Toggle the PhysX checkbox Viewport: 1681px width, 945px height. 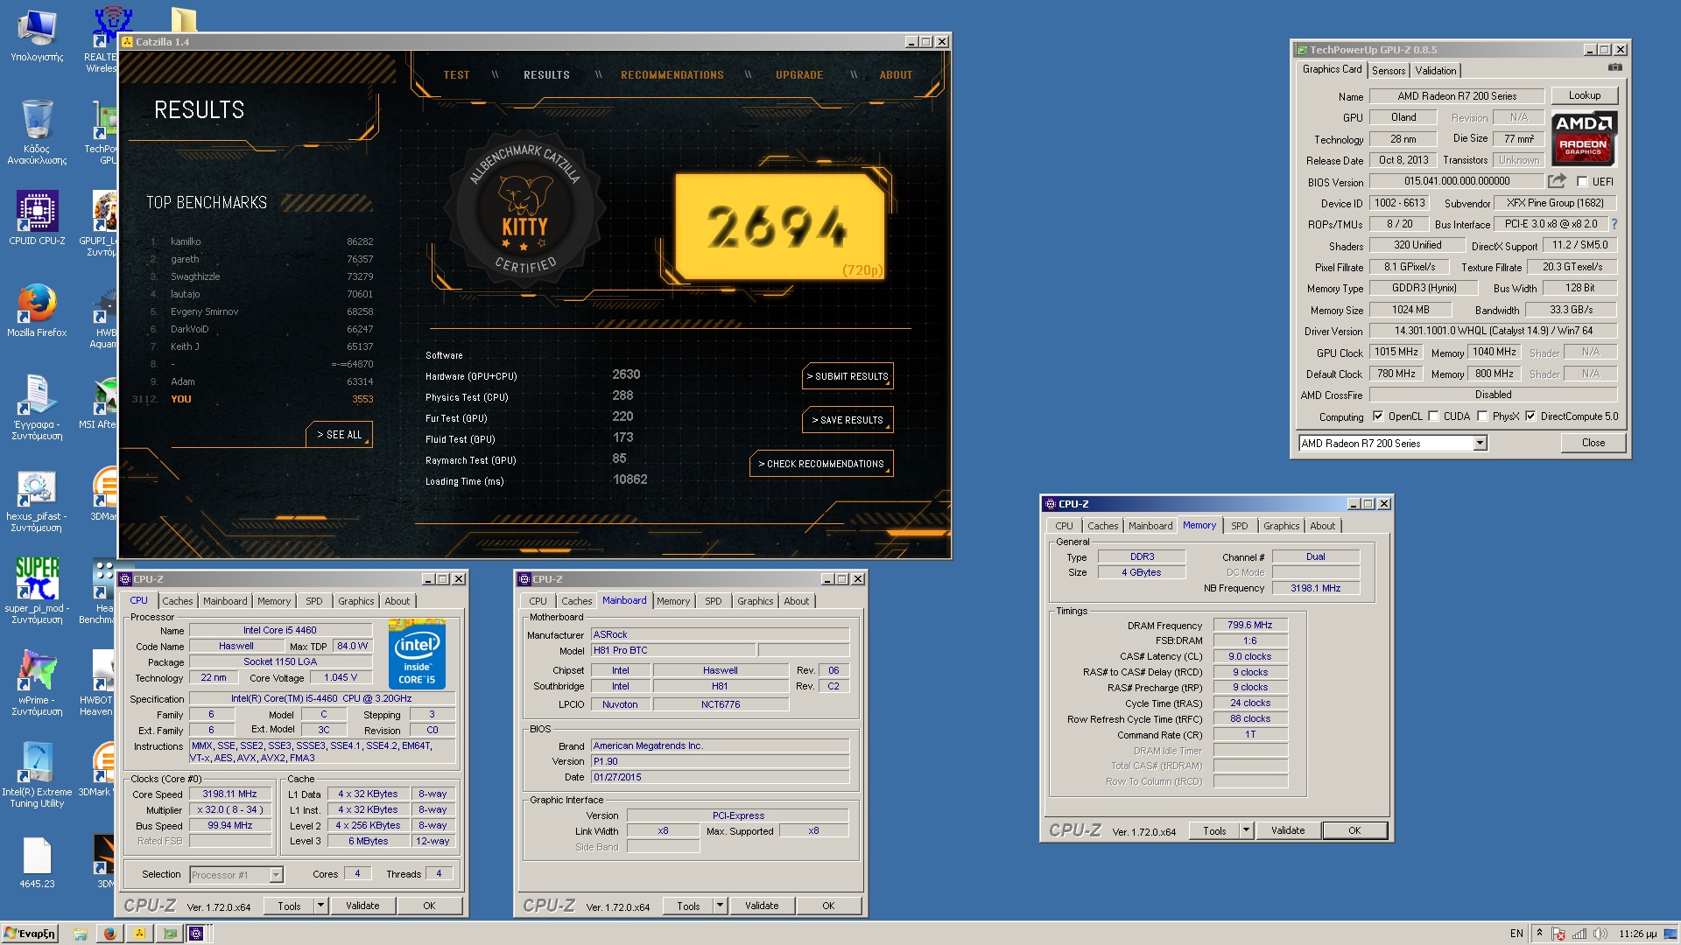(x=1482, y=416)
